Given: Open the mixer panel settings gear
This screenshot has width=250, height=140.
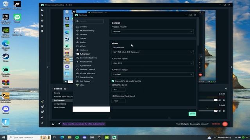Looking at the screenshot, I should coord(226,89).
